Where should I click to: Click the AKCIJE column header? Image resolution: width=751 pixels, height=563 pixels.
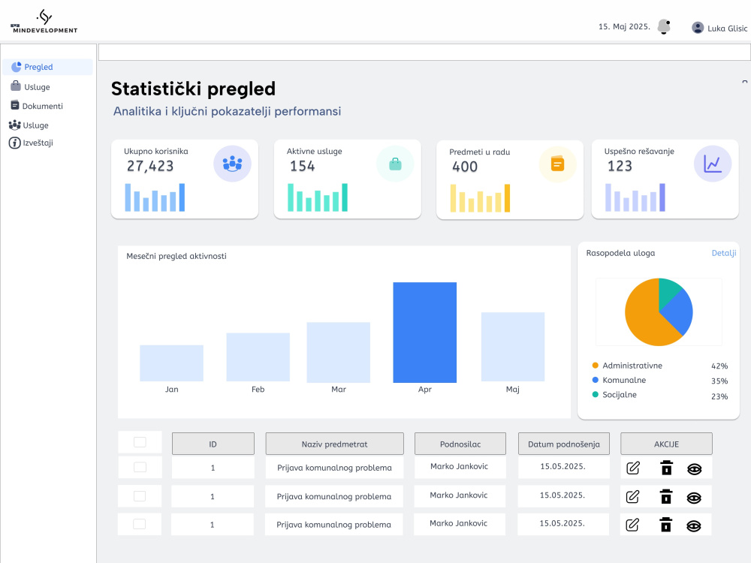(x=666, y=444)
